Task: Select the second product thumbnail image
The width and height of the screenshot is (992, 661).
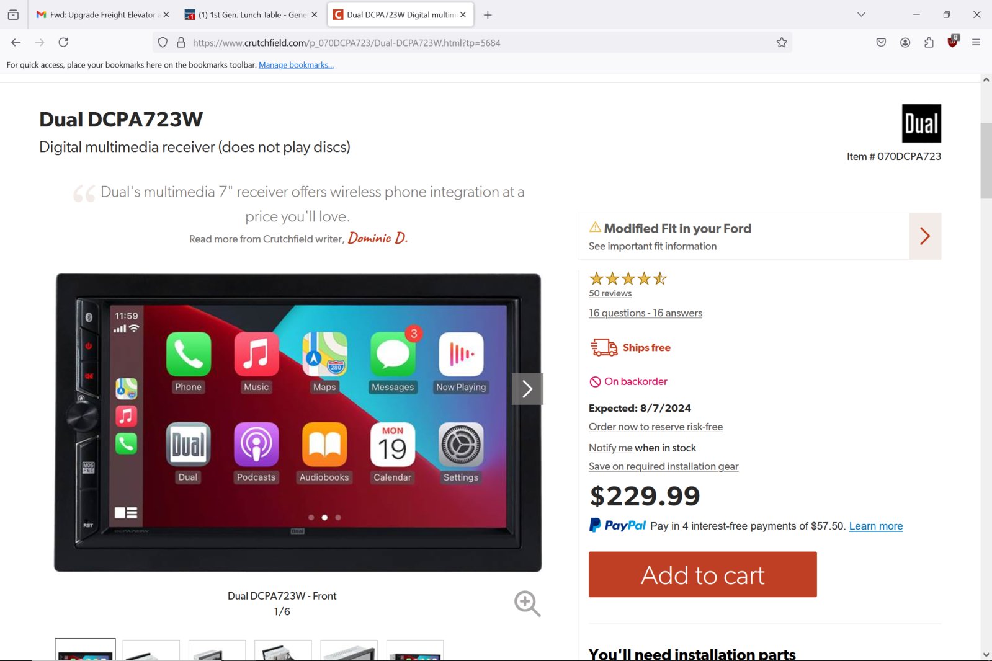Action: 151,650
